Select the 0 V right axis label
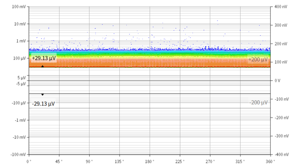This screenshot has width=300, height=165. tap(278, 81)
